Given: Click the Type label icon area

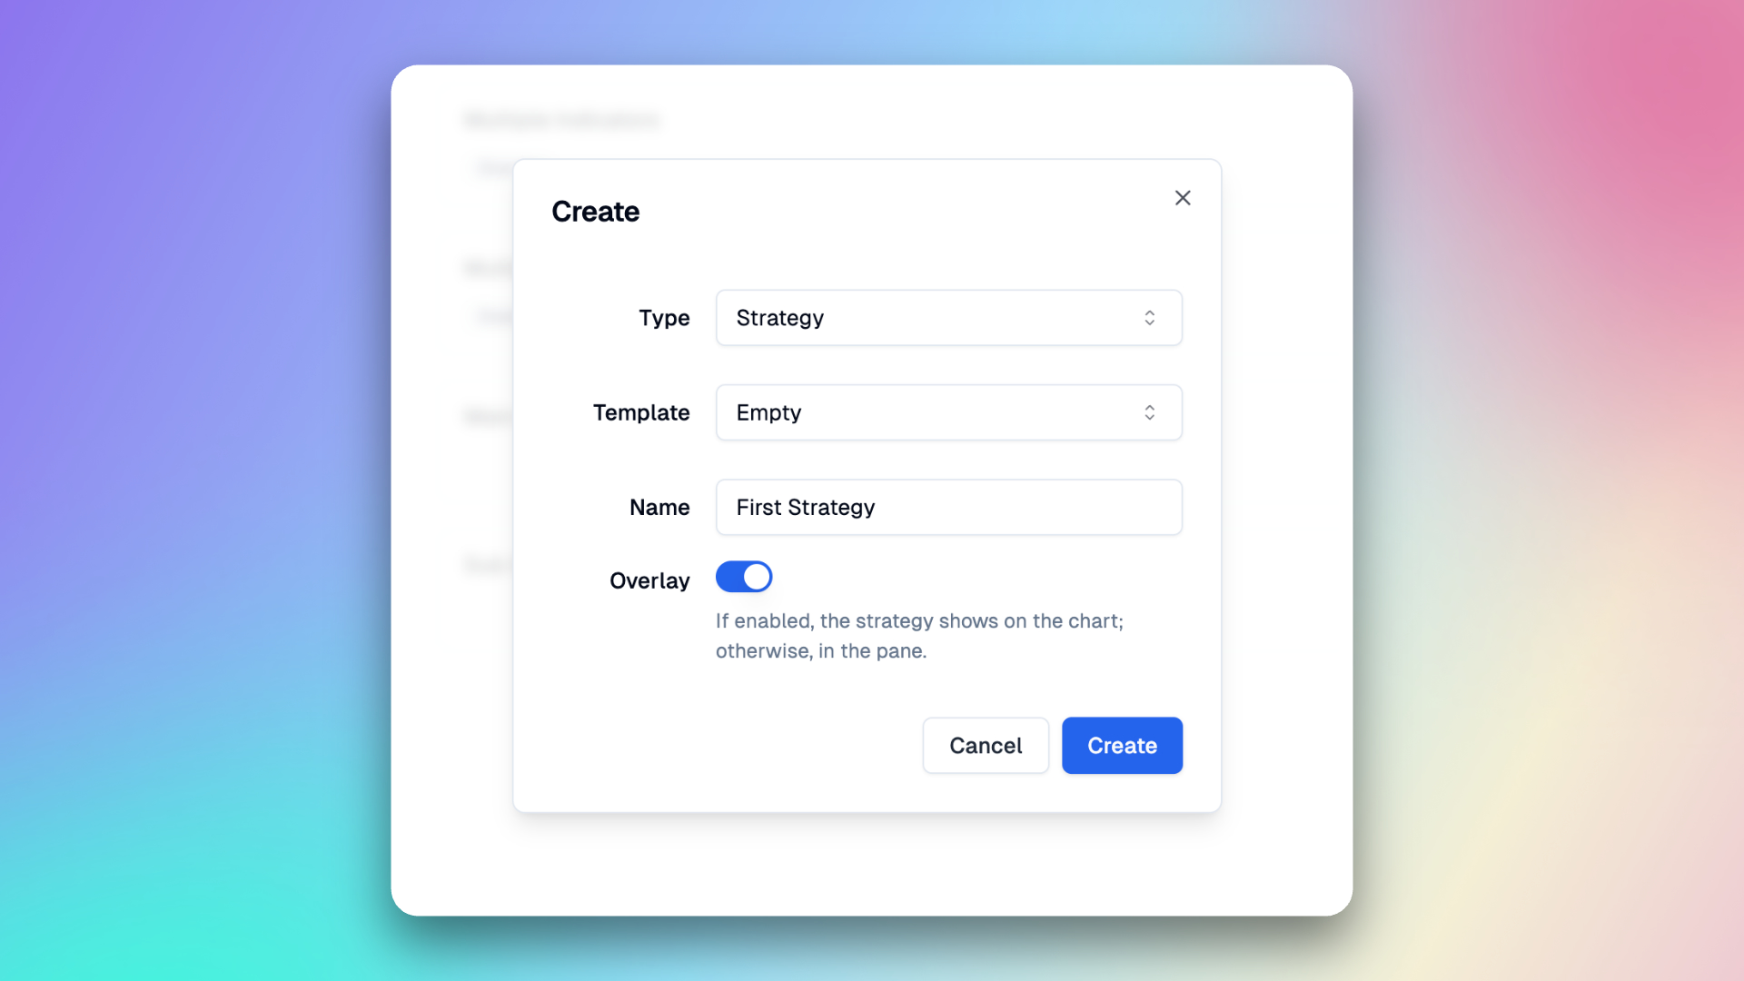Looking at the screenshot, I should click(x=664, y=317).
